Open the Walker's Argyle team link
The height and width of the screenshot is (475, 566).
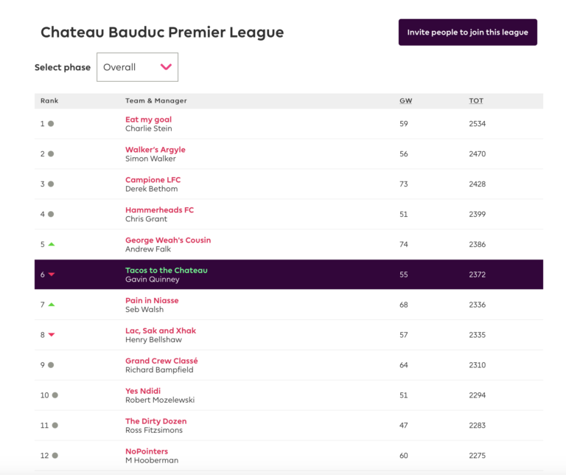[155, 150]
